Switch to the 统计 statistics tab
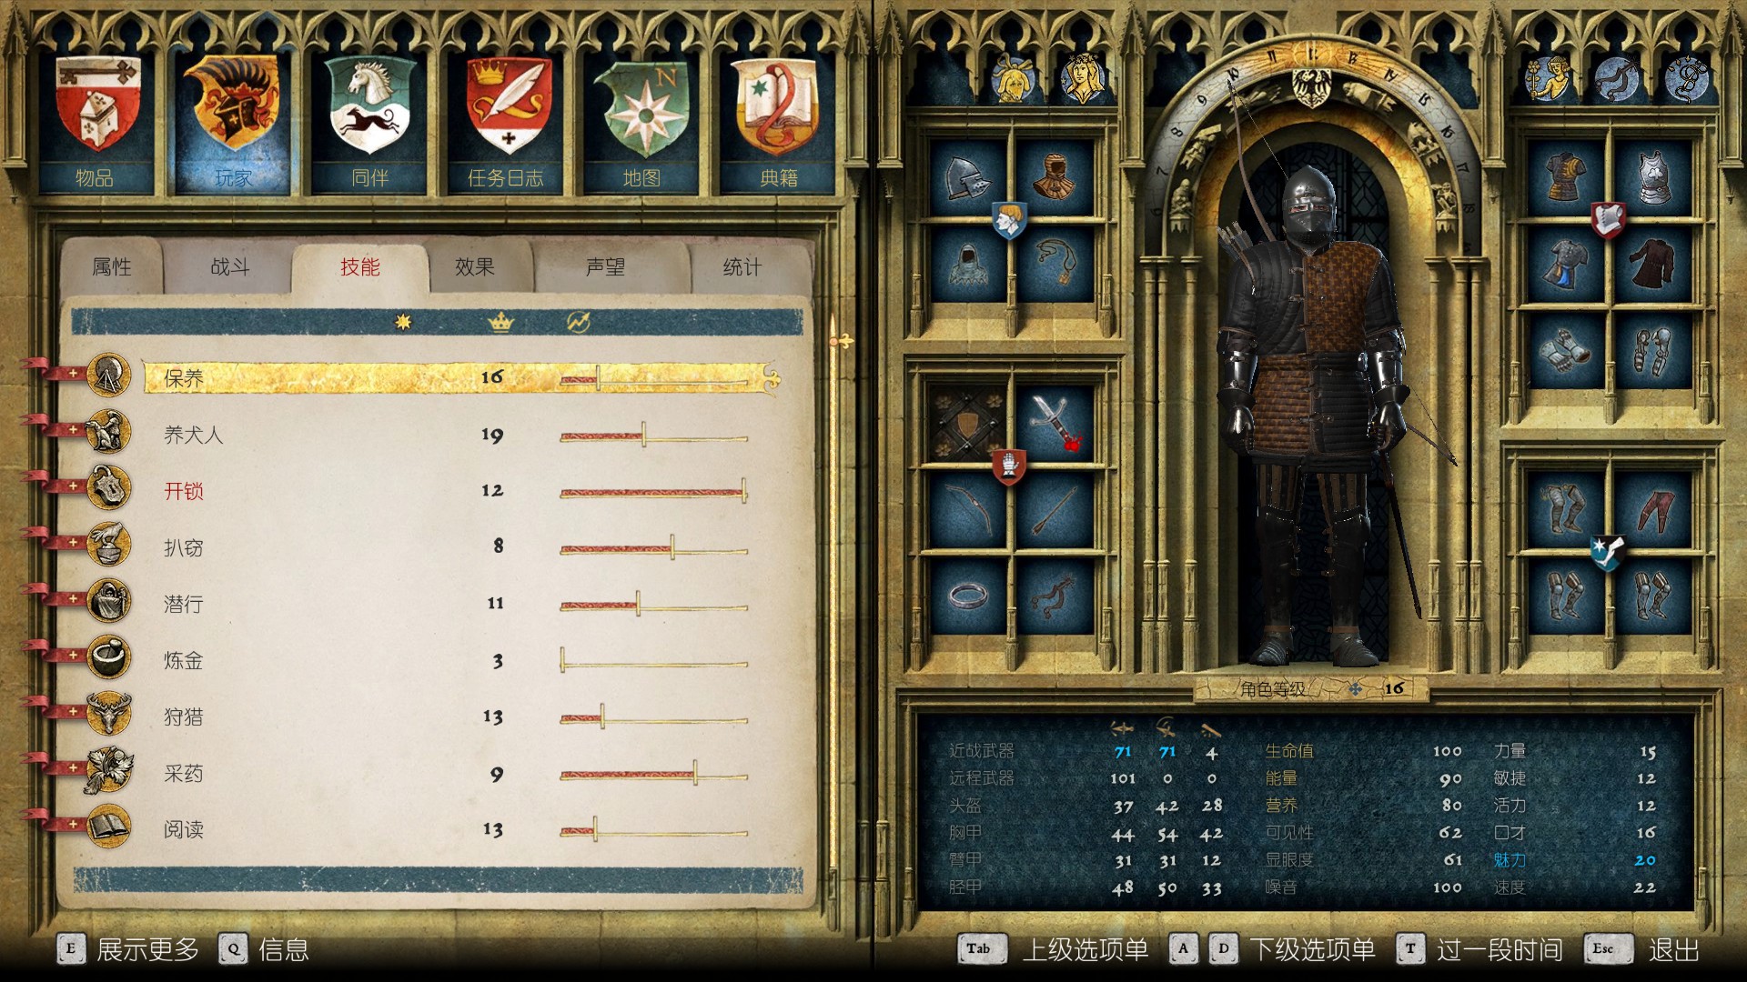Image resolution: width=1747 pixels, height=982 pixels. (x=742, y=267)
